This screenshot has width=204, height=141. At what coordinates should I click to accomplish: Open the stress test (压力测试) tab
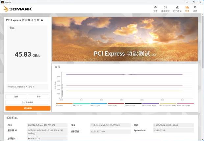click(177, 9)
